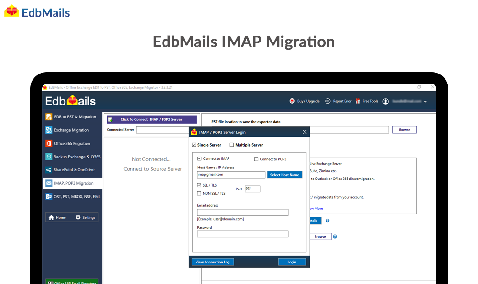Click the help icon beside lower Browse button

335,237
